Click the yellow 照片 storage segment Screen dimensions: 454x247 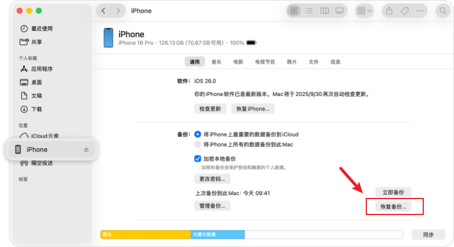coord(146,234)
